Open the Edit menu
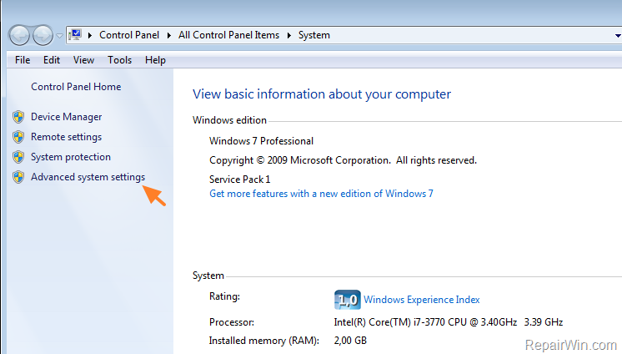The height and width of the screenshot is (354, 622). 52,60
